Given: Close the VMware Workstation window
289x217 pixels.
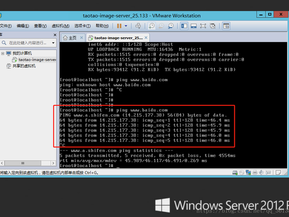Looking at the screenshot, I should [x=281, y=14].
